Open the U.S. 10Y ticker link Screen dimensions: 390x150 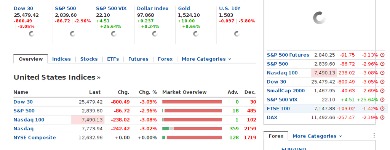tap(230, 8)
